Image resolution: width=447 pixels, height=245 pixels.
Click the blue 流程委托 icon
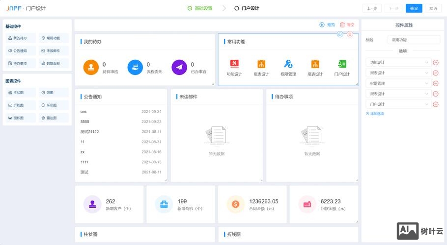coord(135,67)
